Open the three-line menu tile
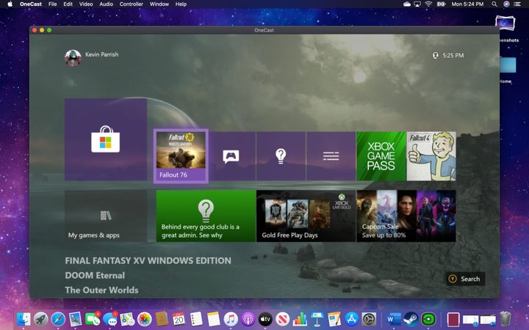Image resolution: width=529 pixels, height=330 pixels. pyautogui.click(x=331, y=156)
